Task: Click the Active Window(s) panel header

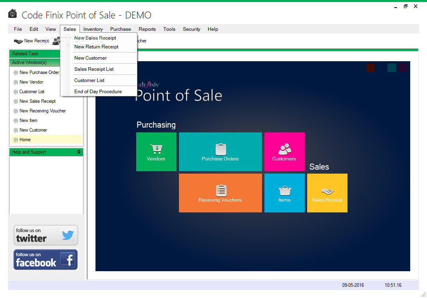Action: (35, 62)
